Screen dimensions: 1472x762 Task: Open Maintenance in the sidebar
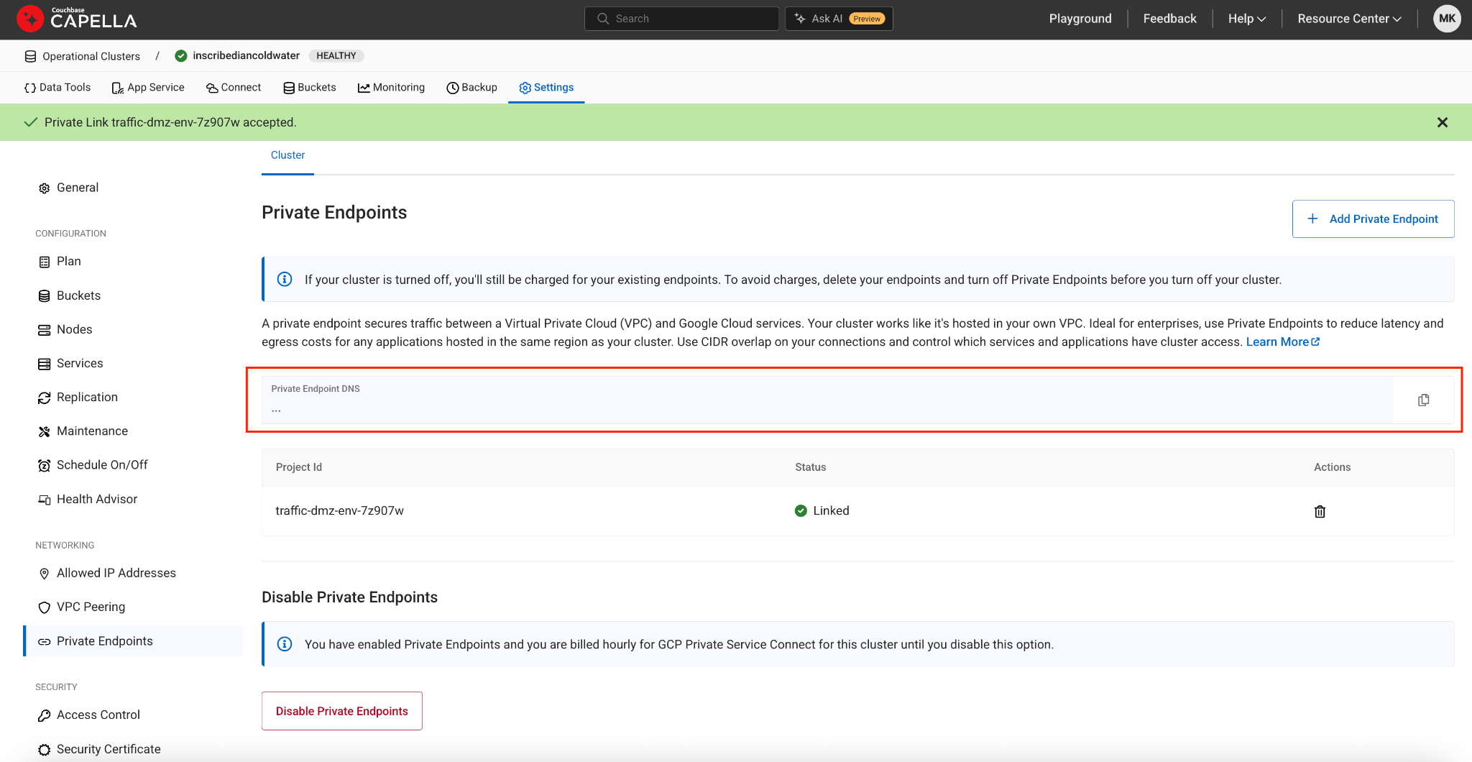click(x=92, y=431)
